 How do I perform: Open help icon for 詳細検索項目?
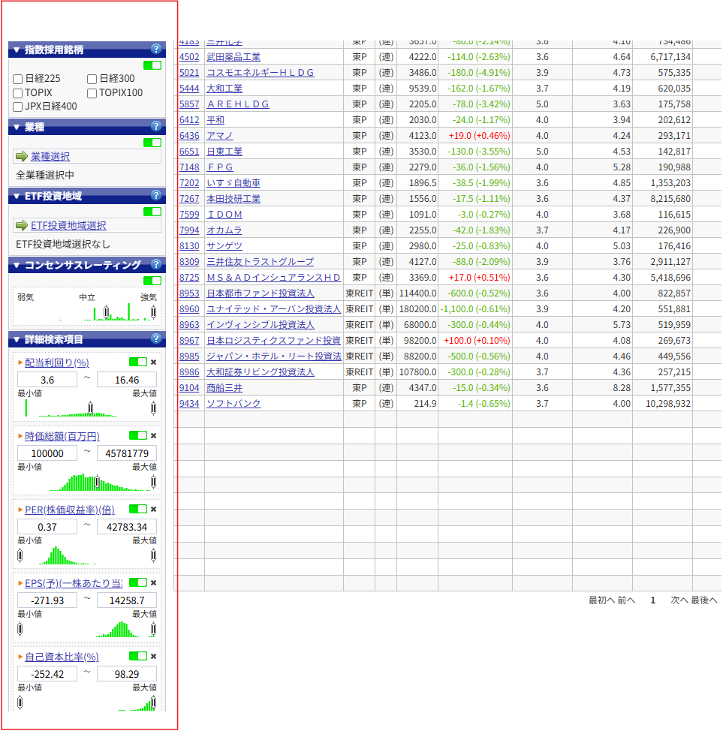[x=156, y=339]
